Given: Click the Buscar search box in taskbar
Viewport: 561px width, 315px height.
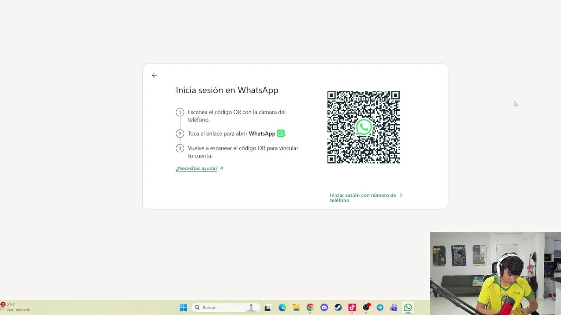Looking at the screenshot, I should click(x=225, y=308).
